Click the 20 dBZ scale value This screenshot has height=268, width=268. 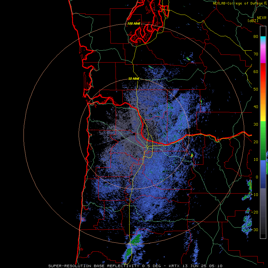point(256,142)
